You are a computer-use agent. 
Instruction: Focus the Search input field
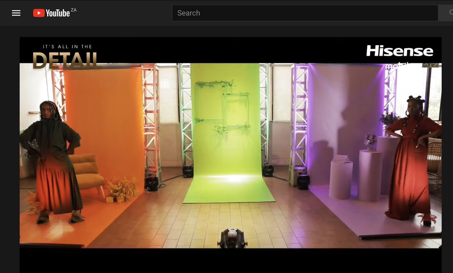coord(305,13)
